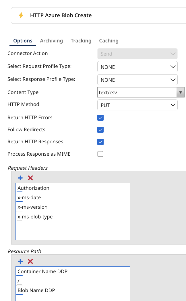Open the Tracking tab
186x301 pixels.
point(81,41)
